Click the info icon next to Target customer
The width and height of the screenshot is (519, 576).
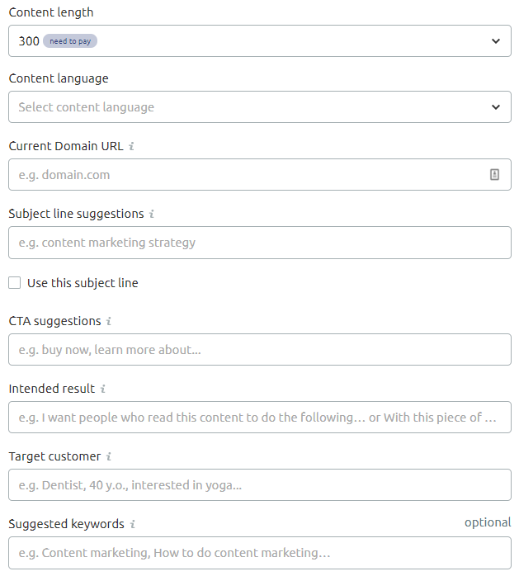109,456
